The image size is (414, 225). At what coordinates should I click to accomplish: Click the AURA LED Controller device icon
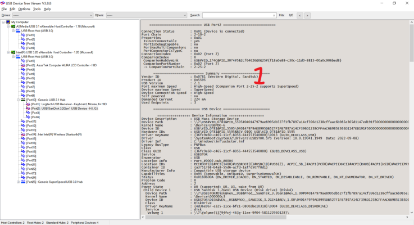(x=23, y=65)
